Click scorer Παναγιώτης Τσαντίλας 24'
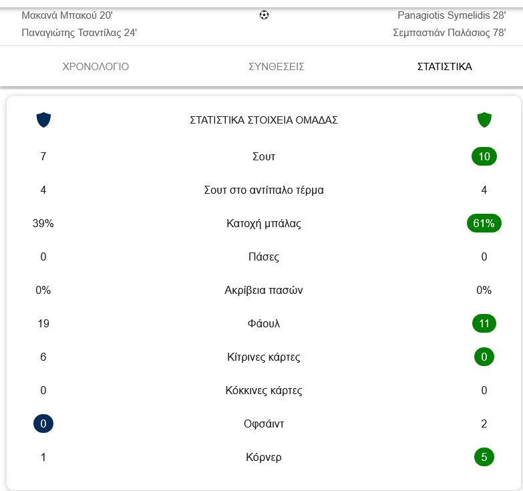Viewport: 523px width, 491px height. (79, 33)
